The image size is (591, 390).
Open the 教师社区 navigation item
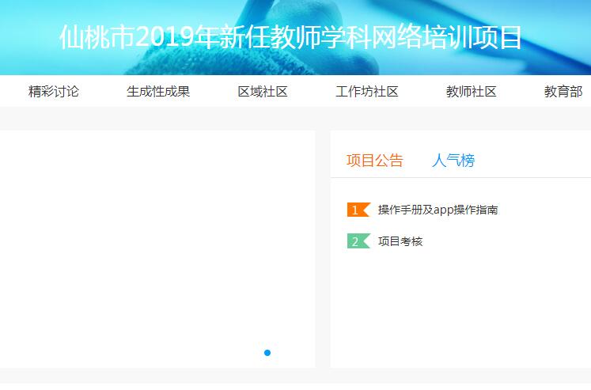[472, 92]
